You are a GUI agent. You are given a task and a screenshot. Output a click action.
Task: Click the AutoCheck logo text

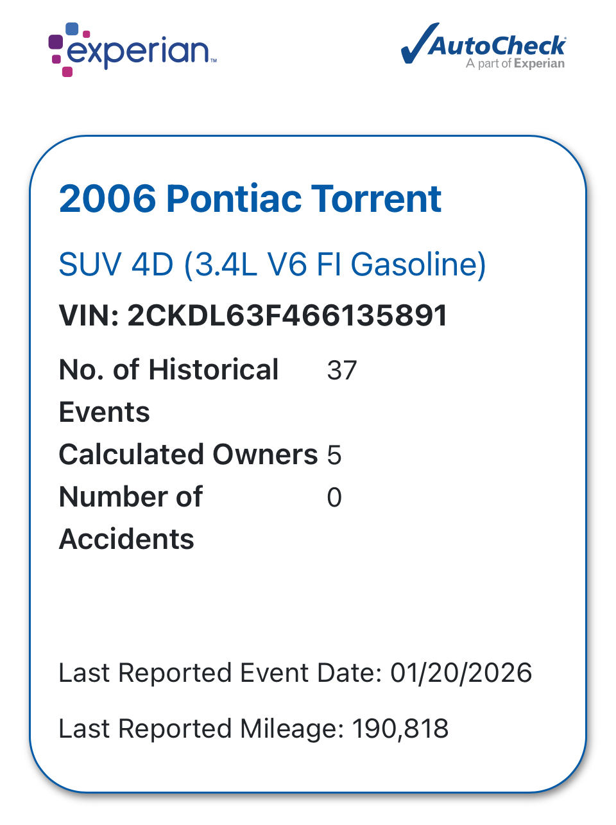pos(498,46)
